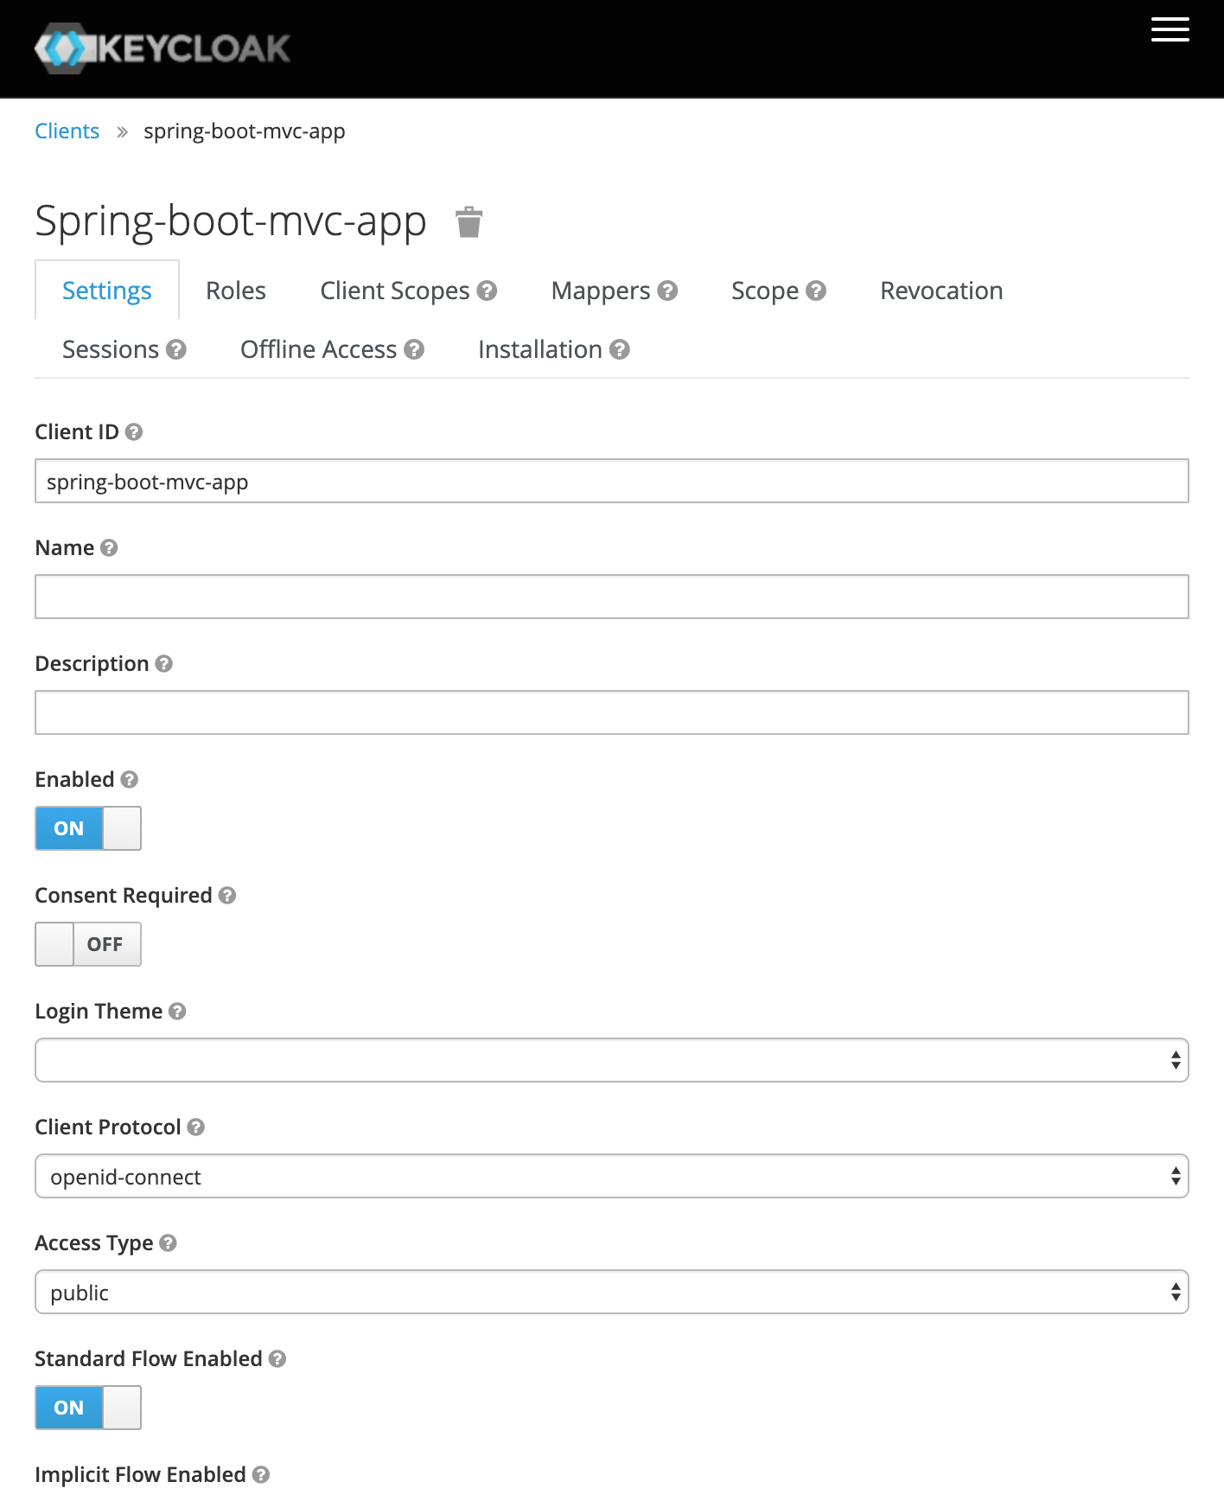Show help icon next to Sessions tab

pos(175,349)
